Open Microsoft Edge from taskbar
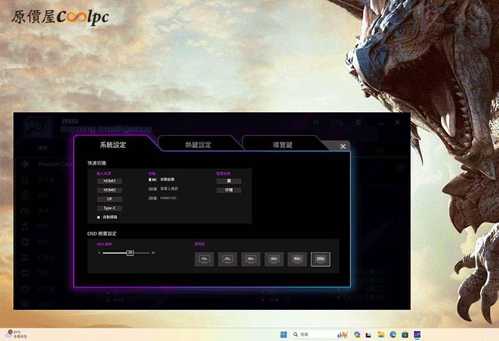This screenshot has height=341, width=499. (x=393, y=335)
